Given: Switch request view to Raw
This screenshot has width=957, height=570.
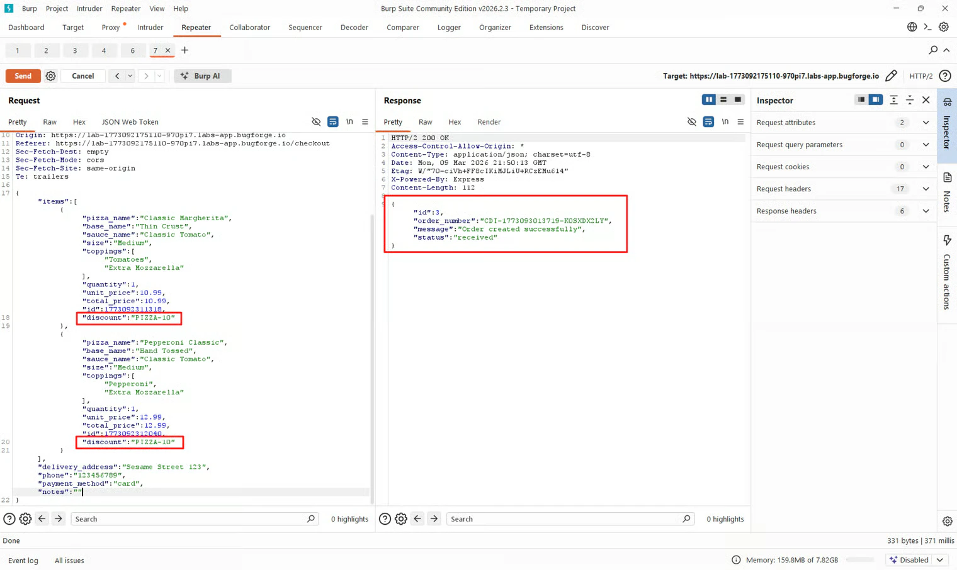Looking at the screenshot, I should click(x=50, y=122).
